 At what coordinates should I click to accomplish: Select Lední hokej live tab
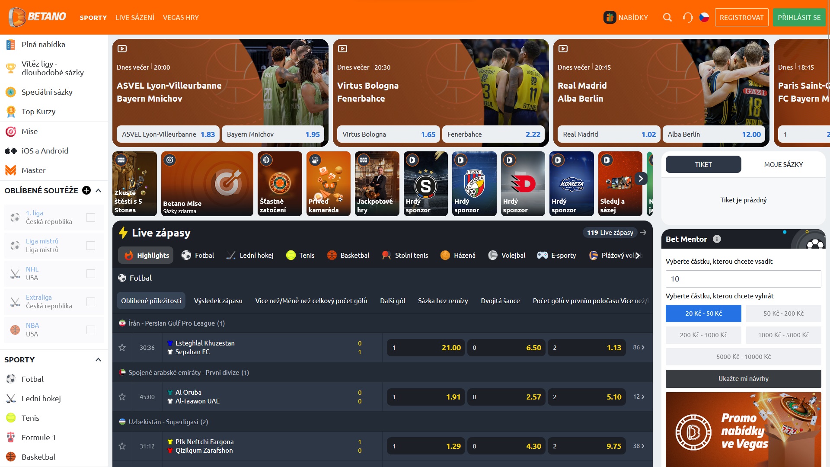pos(250,256)
